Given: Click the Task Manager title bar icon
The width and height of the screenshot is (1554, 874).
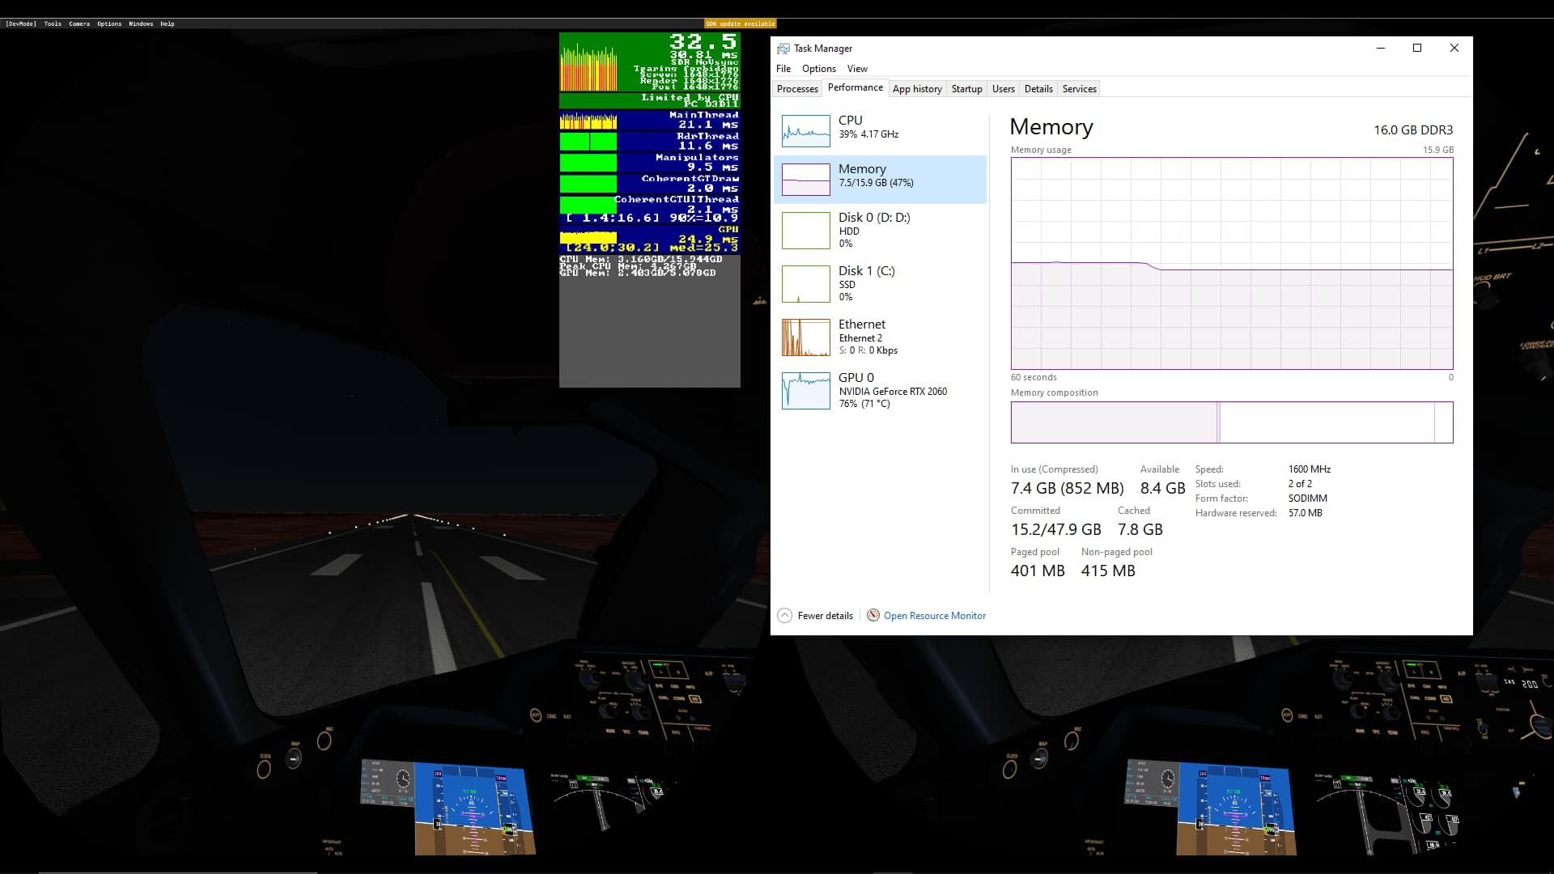Looking at the screenshot, I should (x=783, y=49).
